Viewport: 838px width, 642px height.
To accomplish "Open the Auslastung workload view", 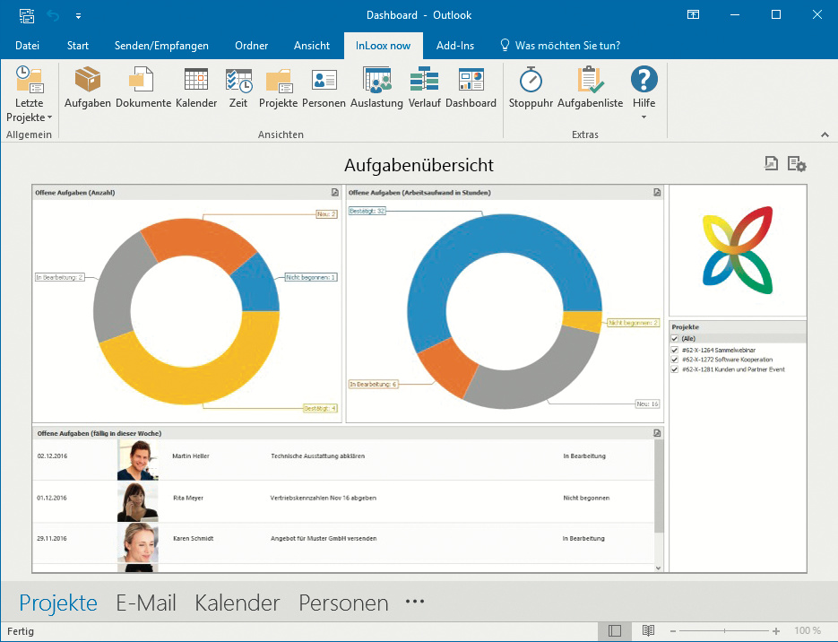I will click(376, 89).
